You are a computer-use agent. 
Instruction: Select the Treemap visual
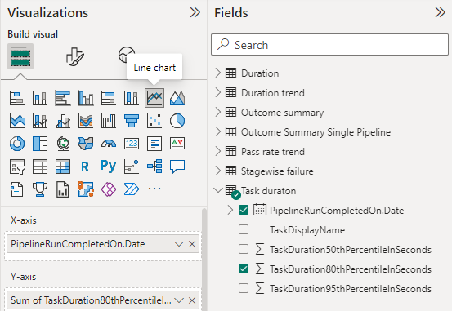tap(40, 144)
